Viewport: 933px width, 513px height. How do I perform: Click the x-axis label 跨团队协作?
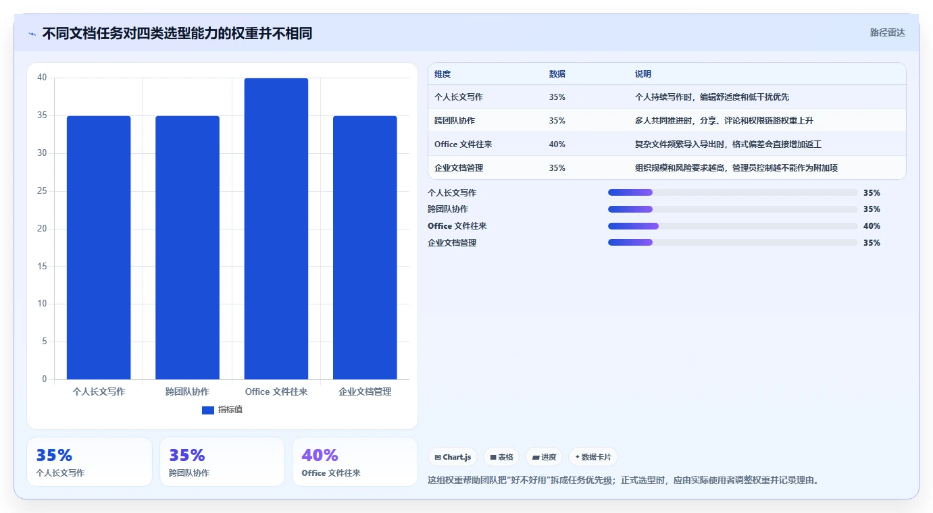pos(187,391)
